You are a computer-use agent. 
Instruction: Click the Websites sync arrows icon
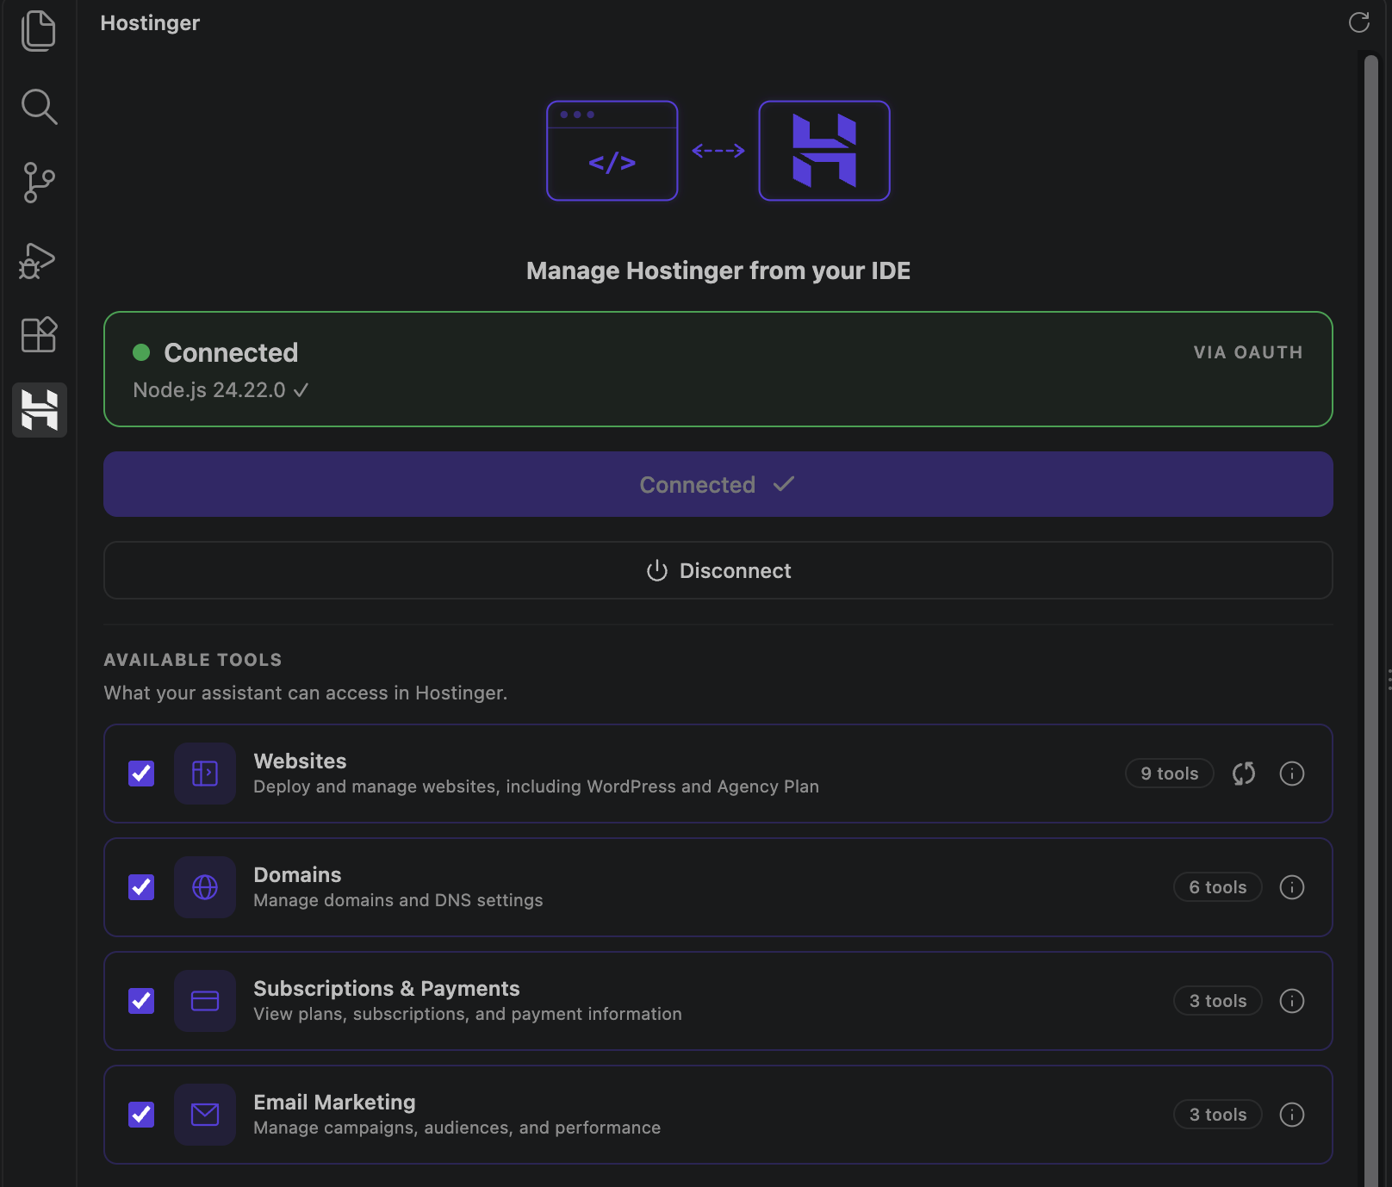click(1244, 774)
